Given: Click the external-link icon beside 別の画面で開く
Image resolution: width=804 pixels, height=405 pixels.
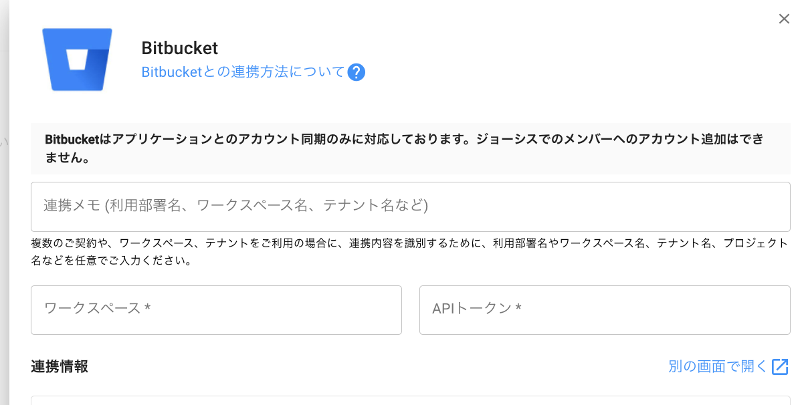Looking at the screenshot, I should [x=780, y=366].
